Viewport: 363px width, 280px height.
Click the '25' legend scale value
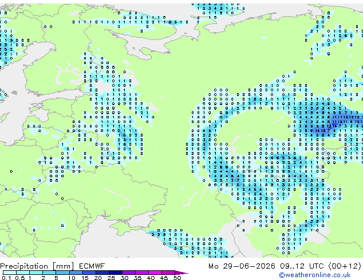point(111,278)
